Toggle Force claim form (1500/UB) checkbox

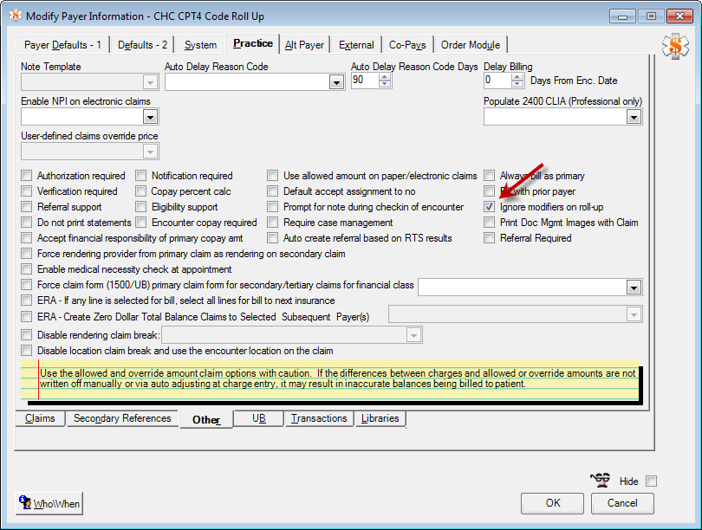pyautogui.click(x=27, y=284)
